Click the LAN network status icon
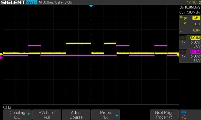Image resolution: width=201 pixels, height=120 pixels. [x=184, y=117]
